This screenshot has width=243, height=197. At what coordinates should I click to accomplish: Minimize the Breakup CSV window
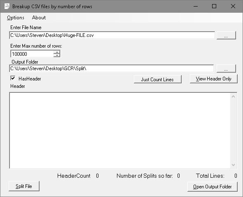[196, 6]
